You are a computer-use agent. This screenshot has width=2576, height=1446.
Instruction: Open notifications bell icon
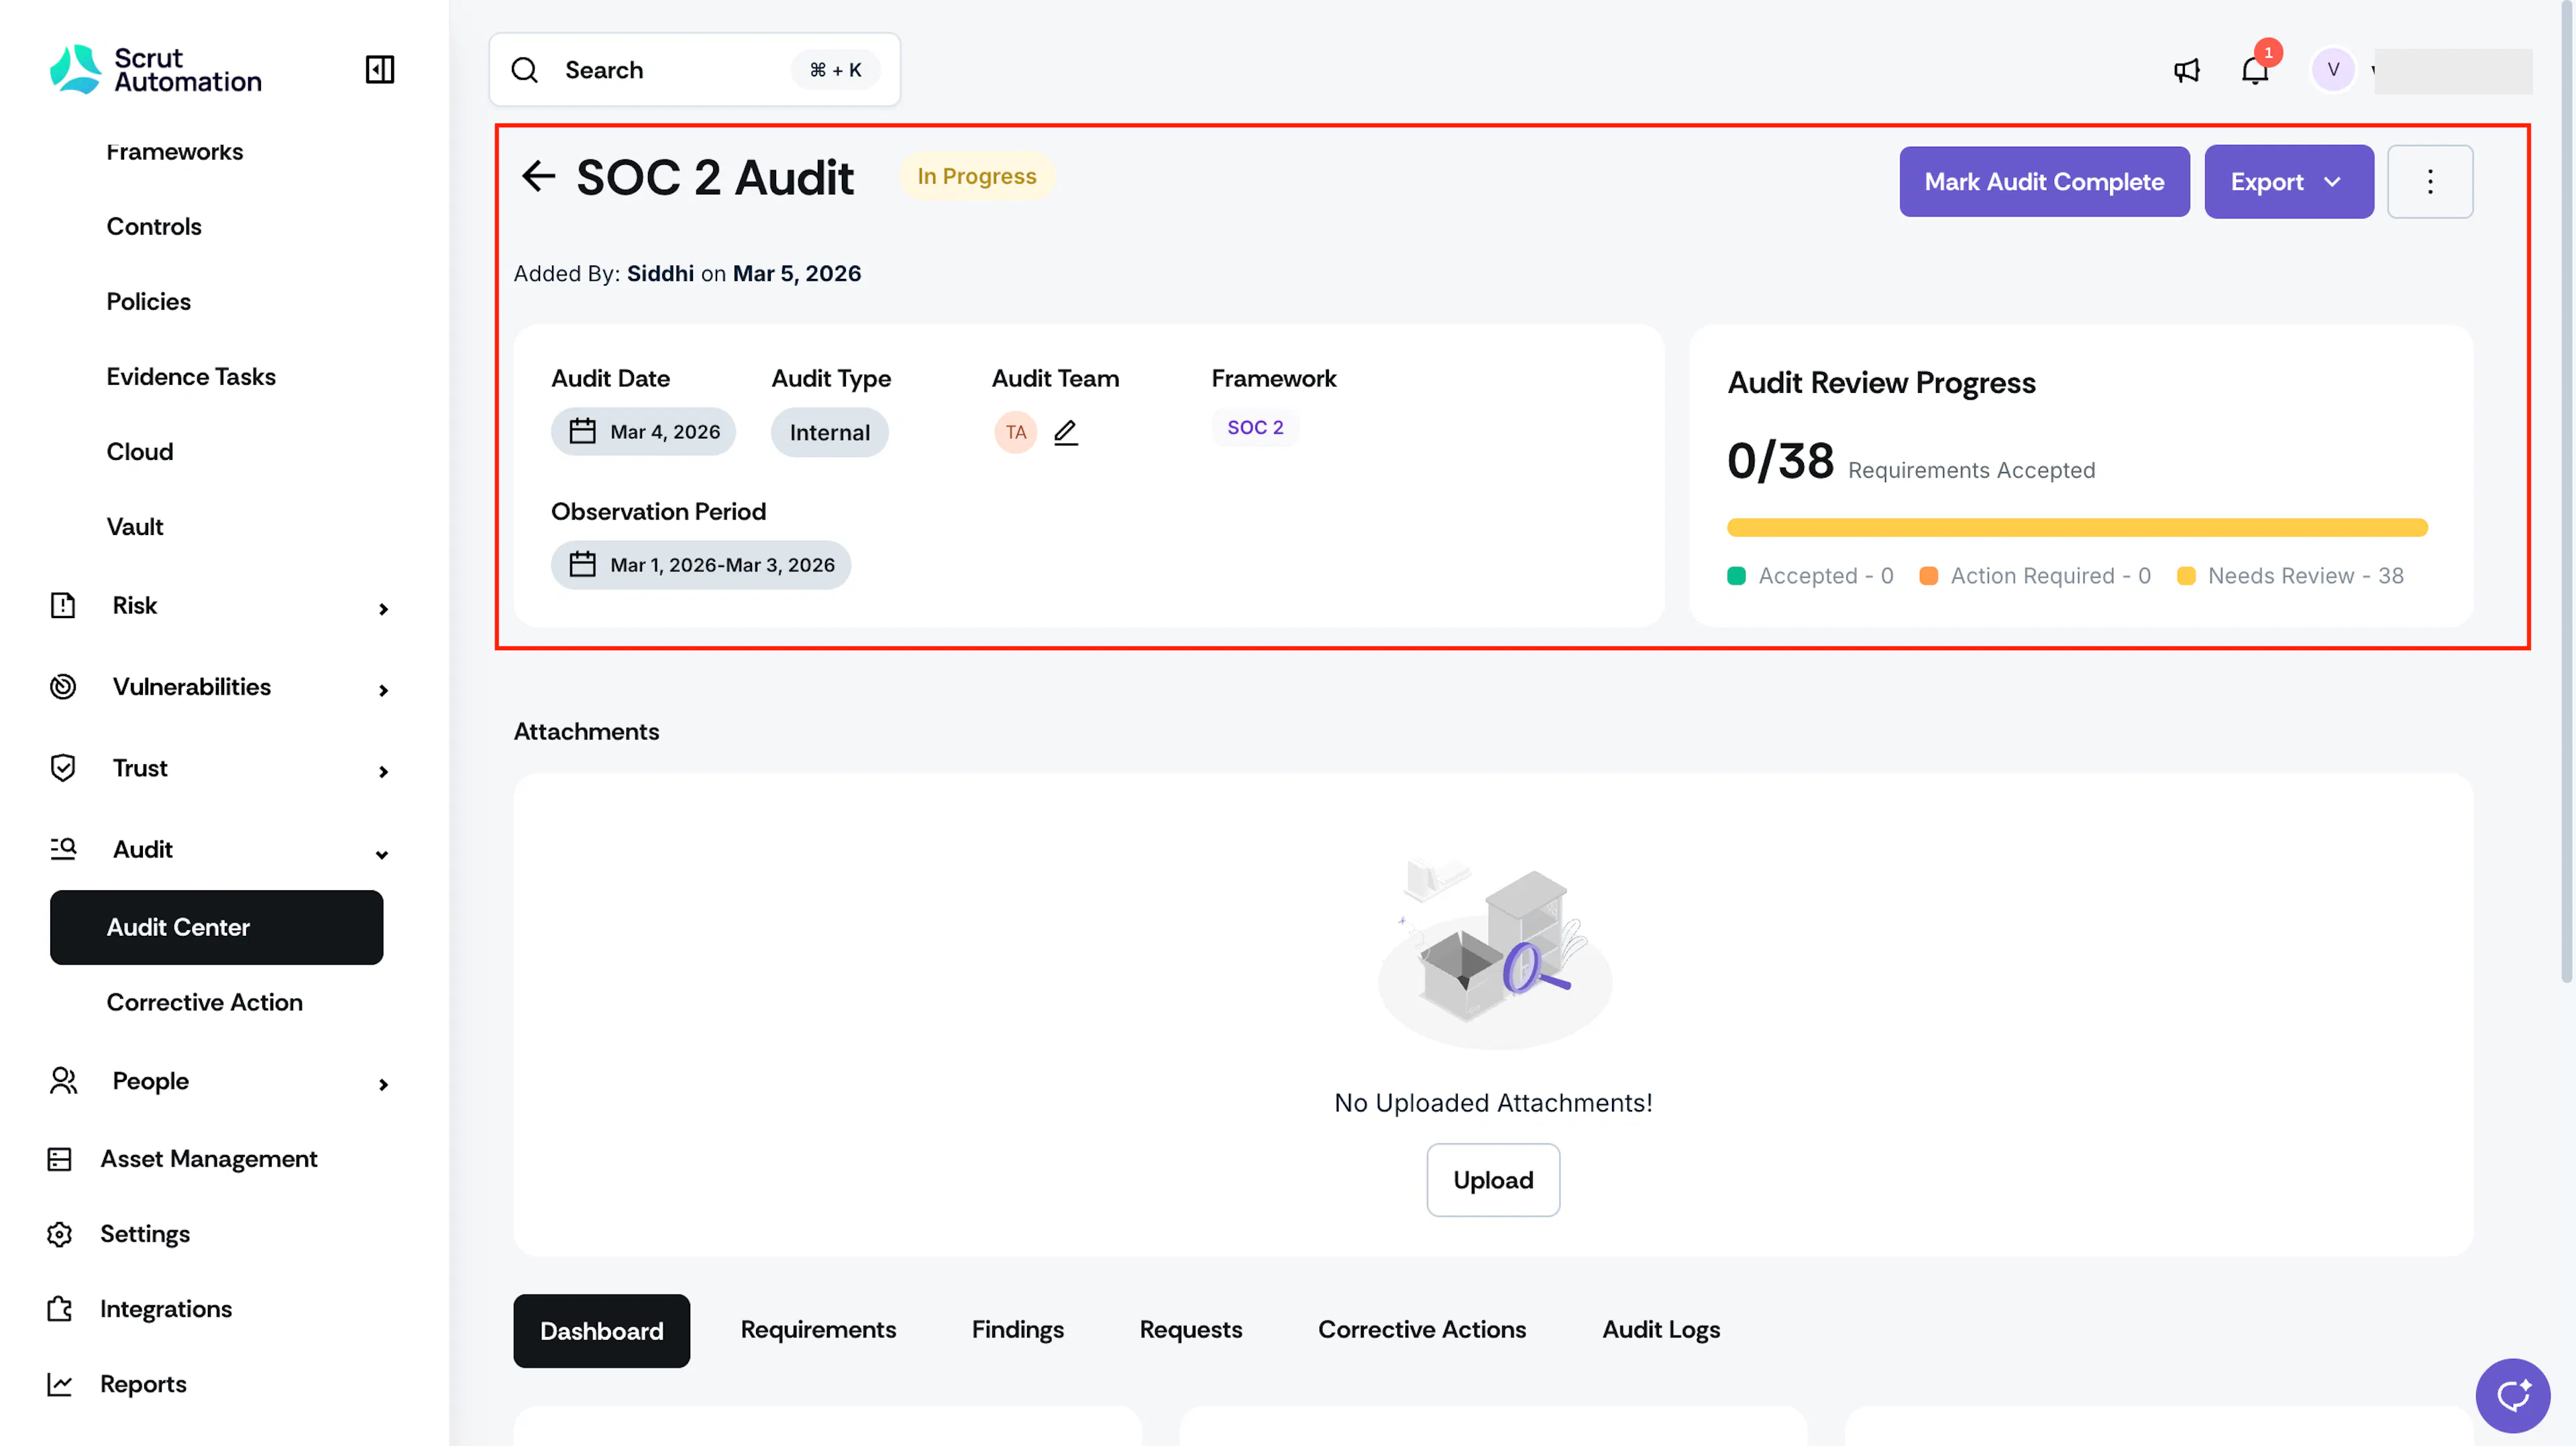pyautogui.click(x=2255, y=70)
